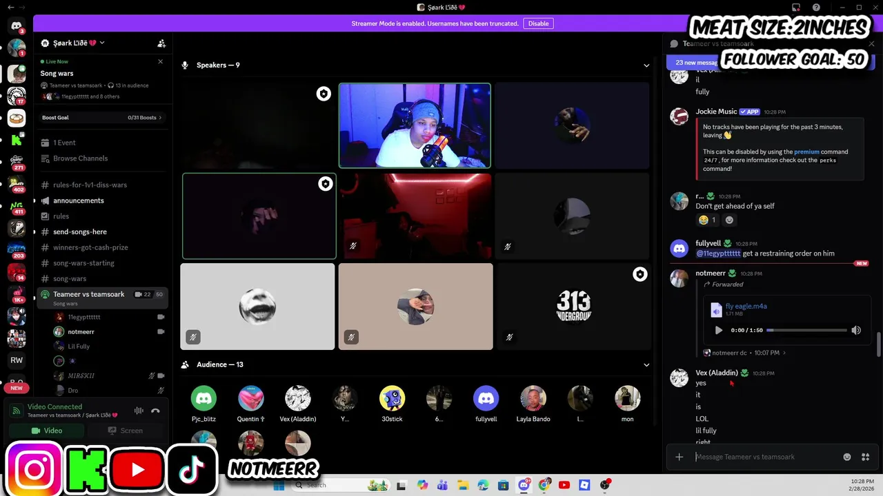
Task: Open audience member fullyvell avatar
Action: [x=486, y=398]
